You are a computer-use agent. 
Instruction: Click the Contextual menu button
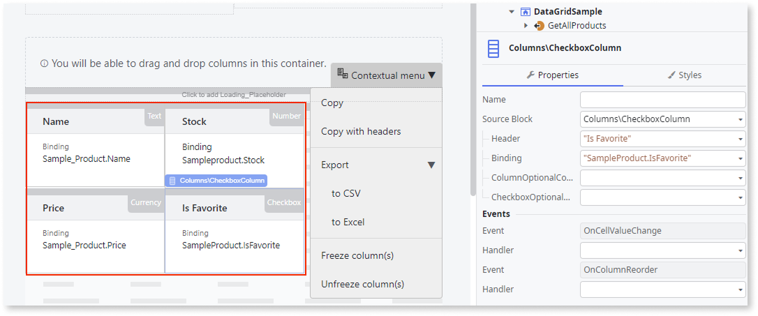click(x=387, y=75)
